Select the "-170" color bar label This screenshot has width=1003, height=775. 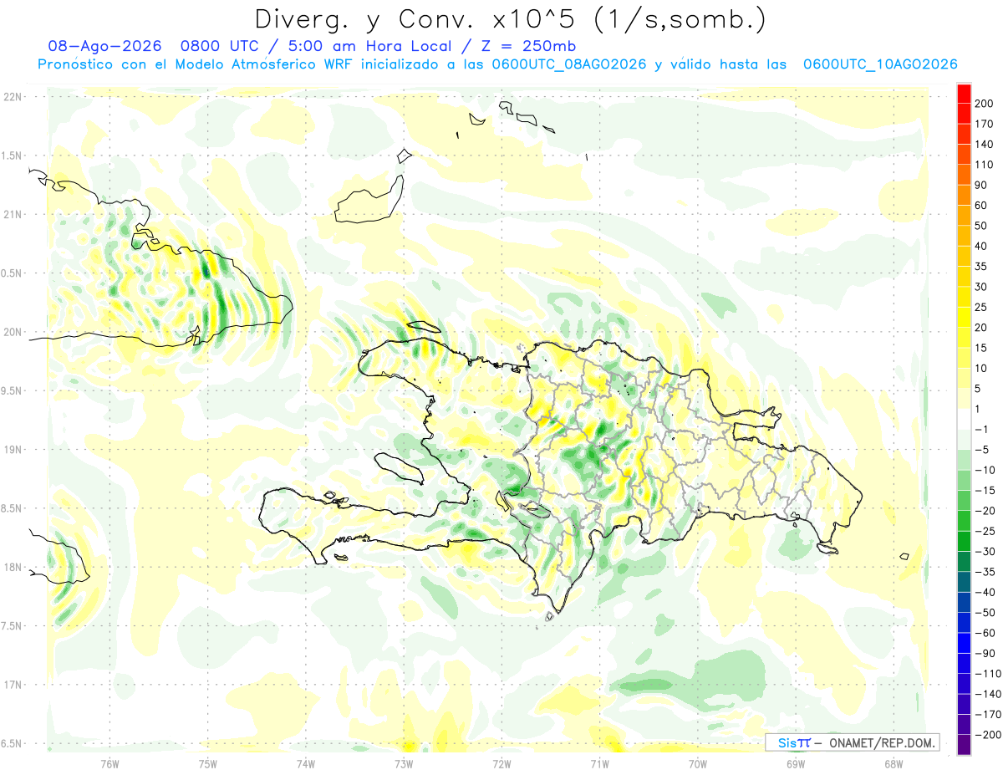coord(986,715)
